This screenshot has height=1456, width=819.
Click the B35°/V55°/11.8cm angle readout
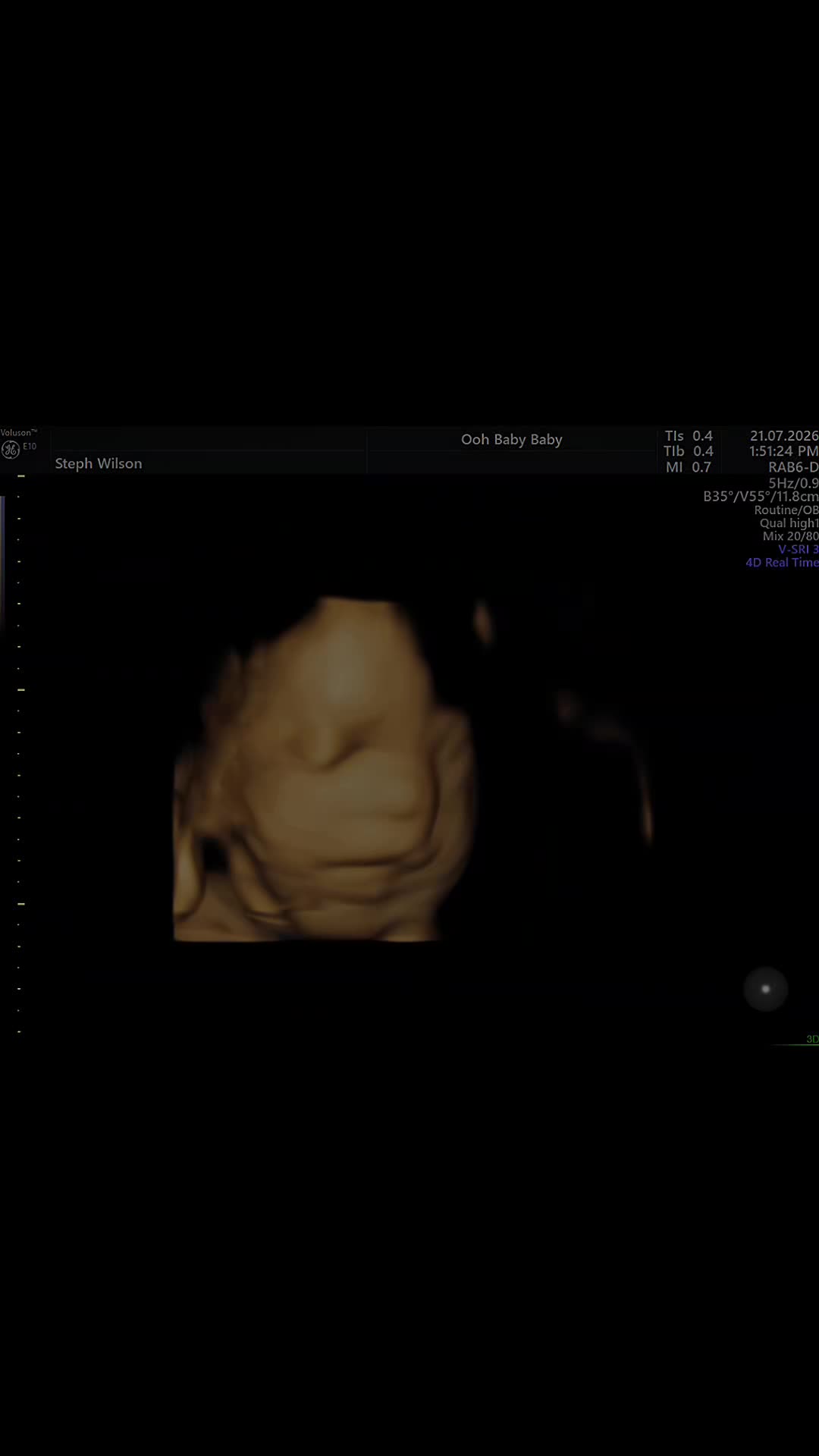click(761, 497)
